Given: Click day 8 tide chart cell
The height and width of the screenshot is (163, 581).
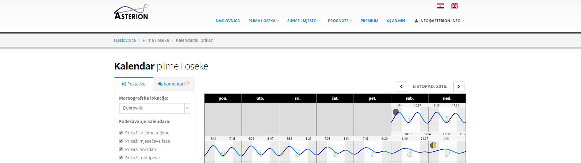Looking at the screenshot, I should coord(410,150).
